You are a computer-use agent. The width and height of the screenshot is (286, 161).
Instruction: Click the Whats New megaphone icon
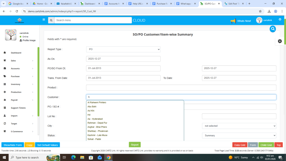(x=233, y=21)
